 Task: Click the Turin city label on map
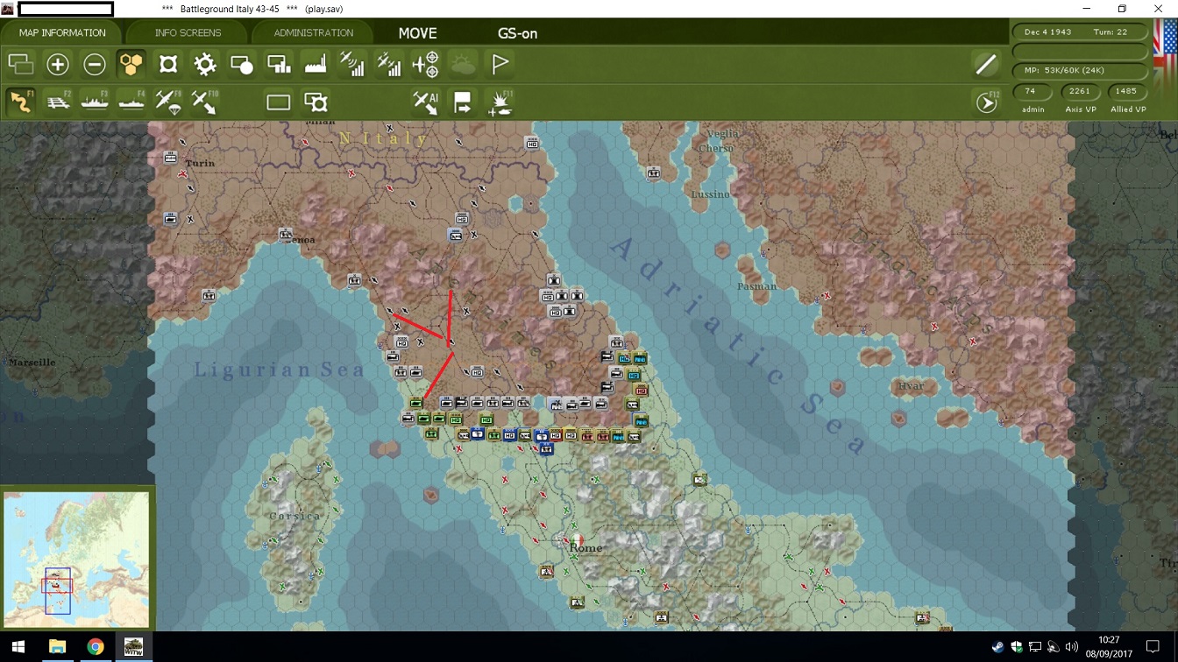coord(200,163)
